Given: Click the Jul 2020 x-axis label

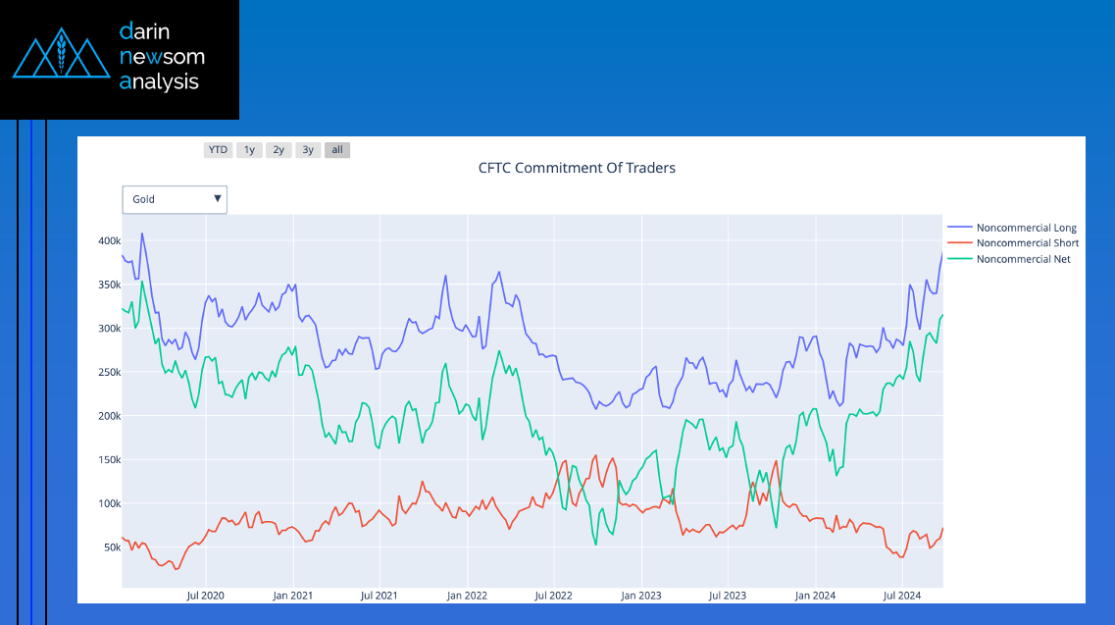Looking at the screenshot, I should pyautogui.click(x=205, y=596).
